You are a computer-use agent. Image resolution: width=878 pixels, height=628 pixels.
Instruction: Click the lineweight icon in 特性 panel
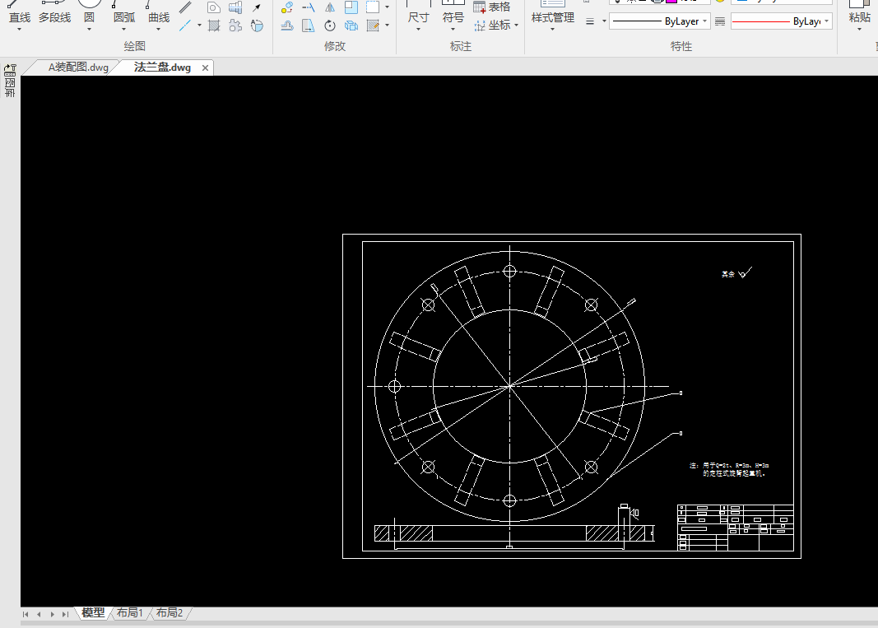(590, 21)
